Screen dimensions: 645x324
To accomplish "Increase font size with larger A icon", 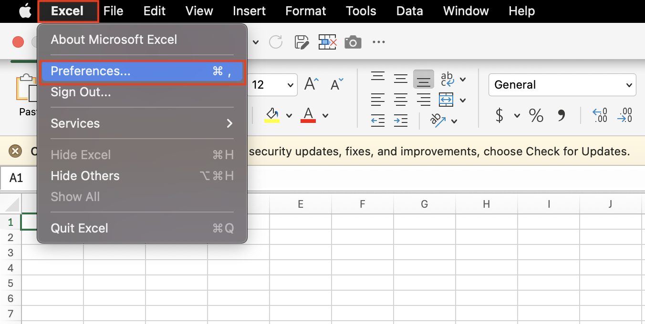I will click(312, 84).
